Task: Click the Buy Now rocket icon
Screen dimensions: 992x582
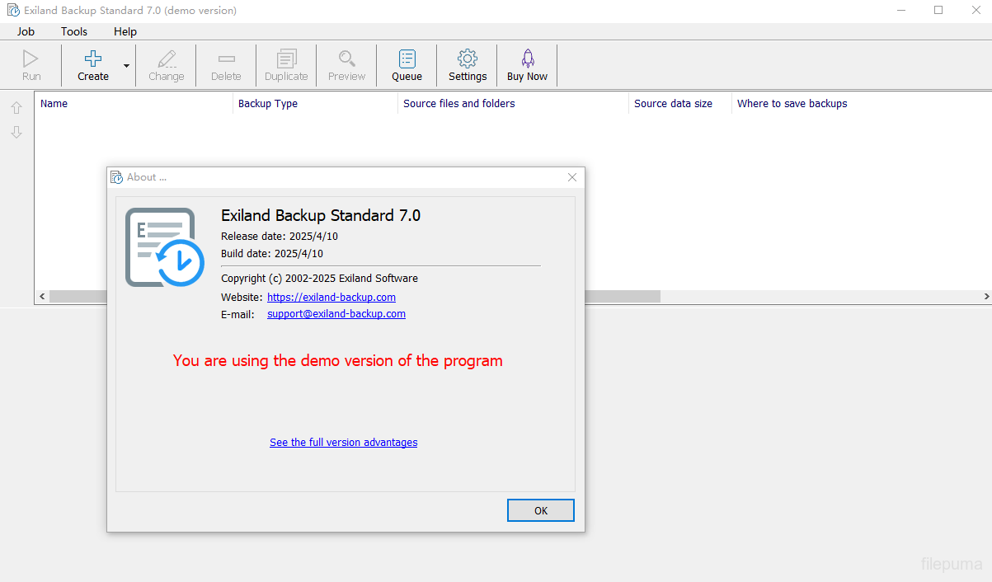Action: [527, 59]
